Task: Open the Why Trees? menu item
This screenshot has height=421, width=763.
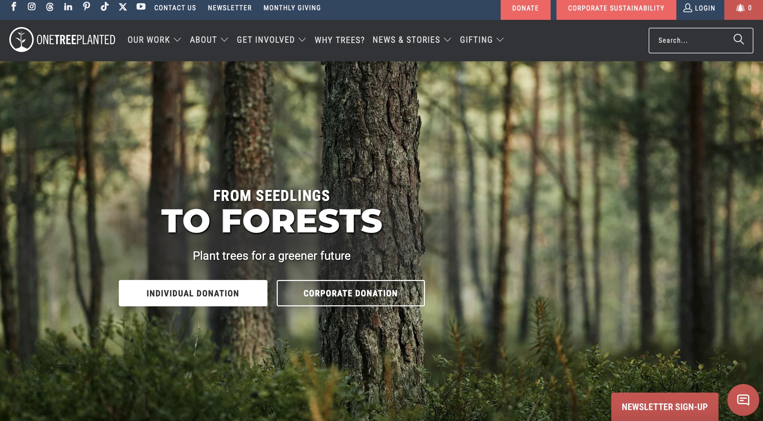Action: (340, 40)
